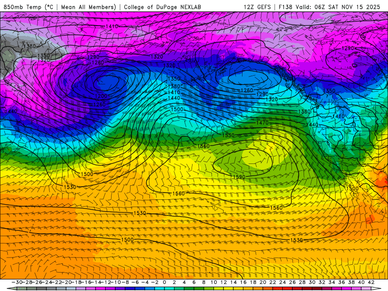This screenshot has width=388, height=291.
Task: Select the 10 value on the color scale
Action: (214, 282)
